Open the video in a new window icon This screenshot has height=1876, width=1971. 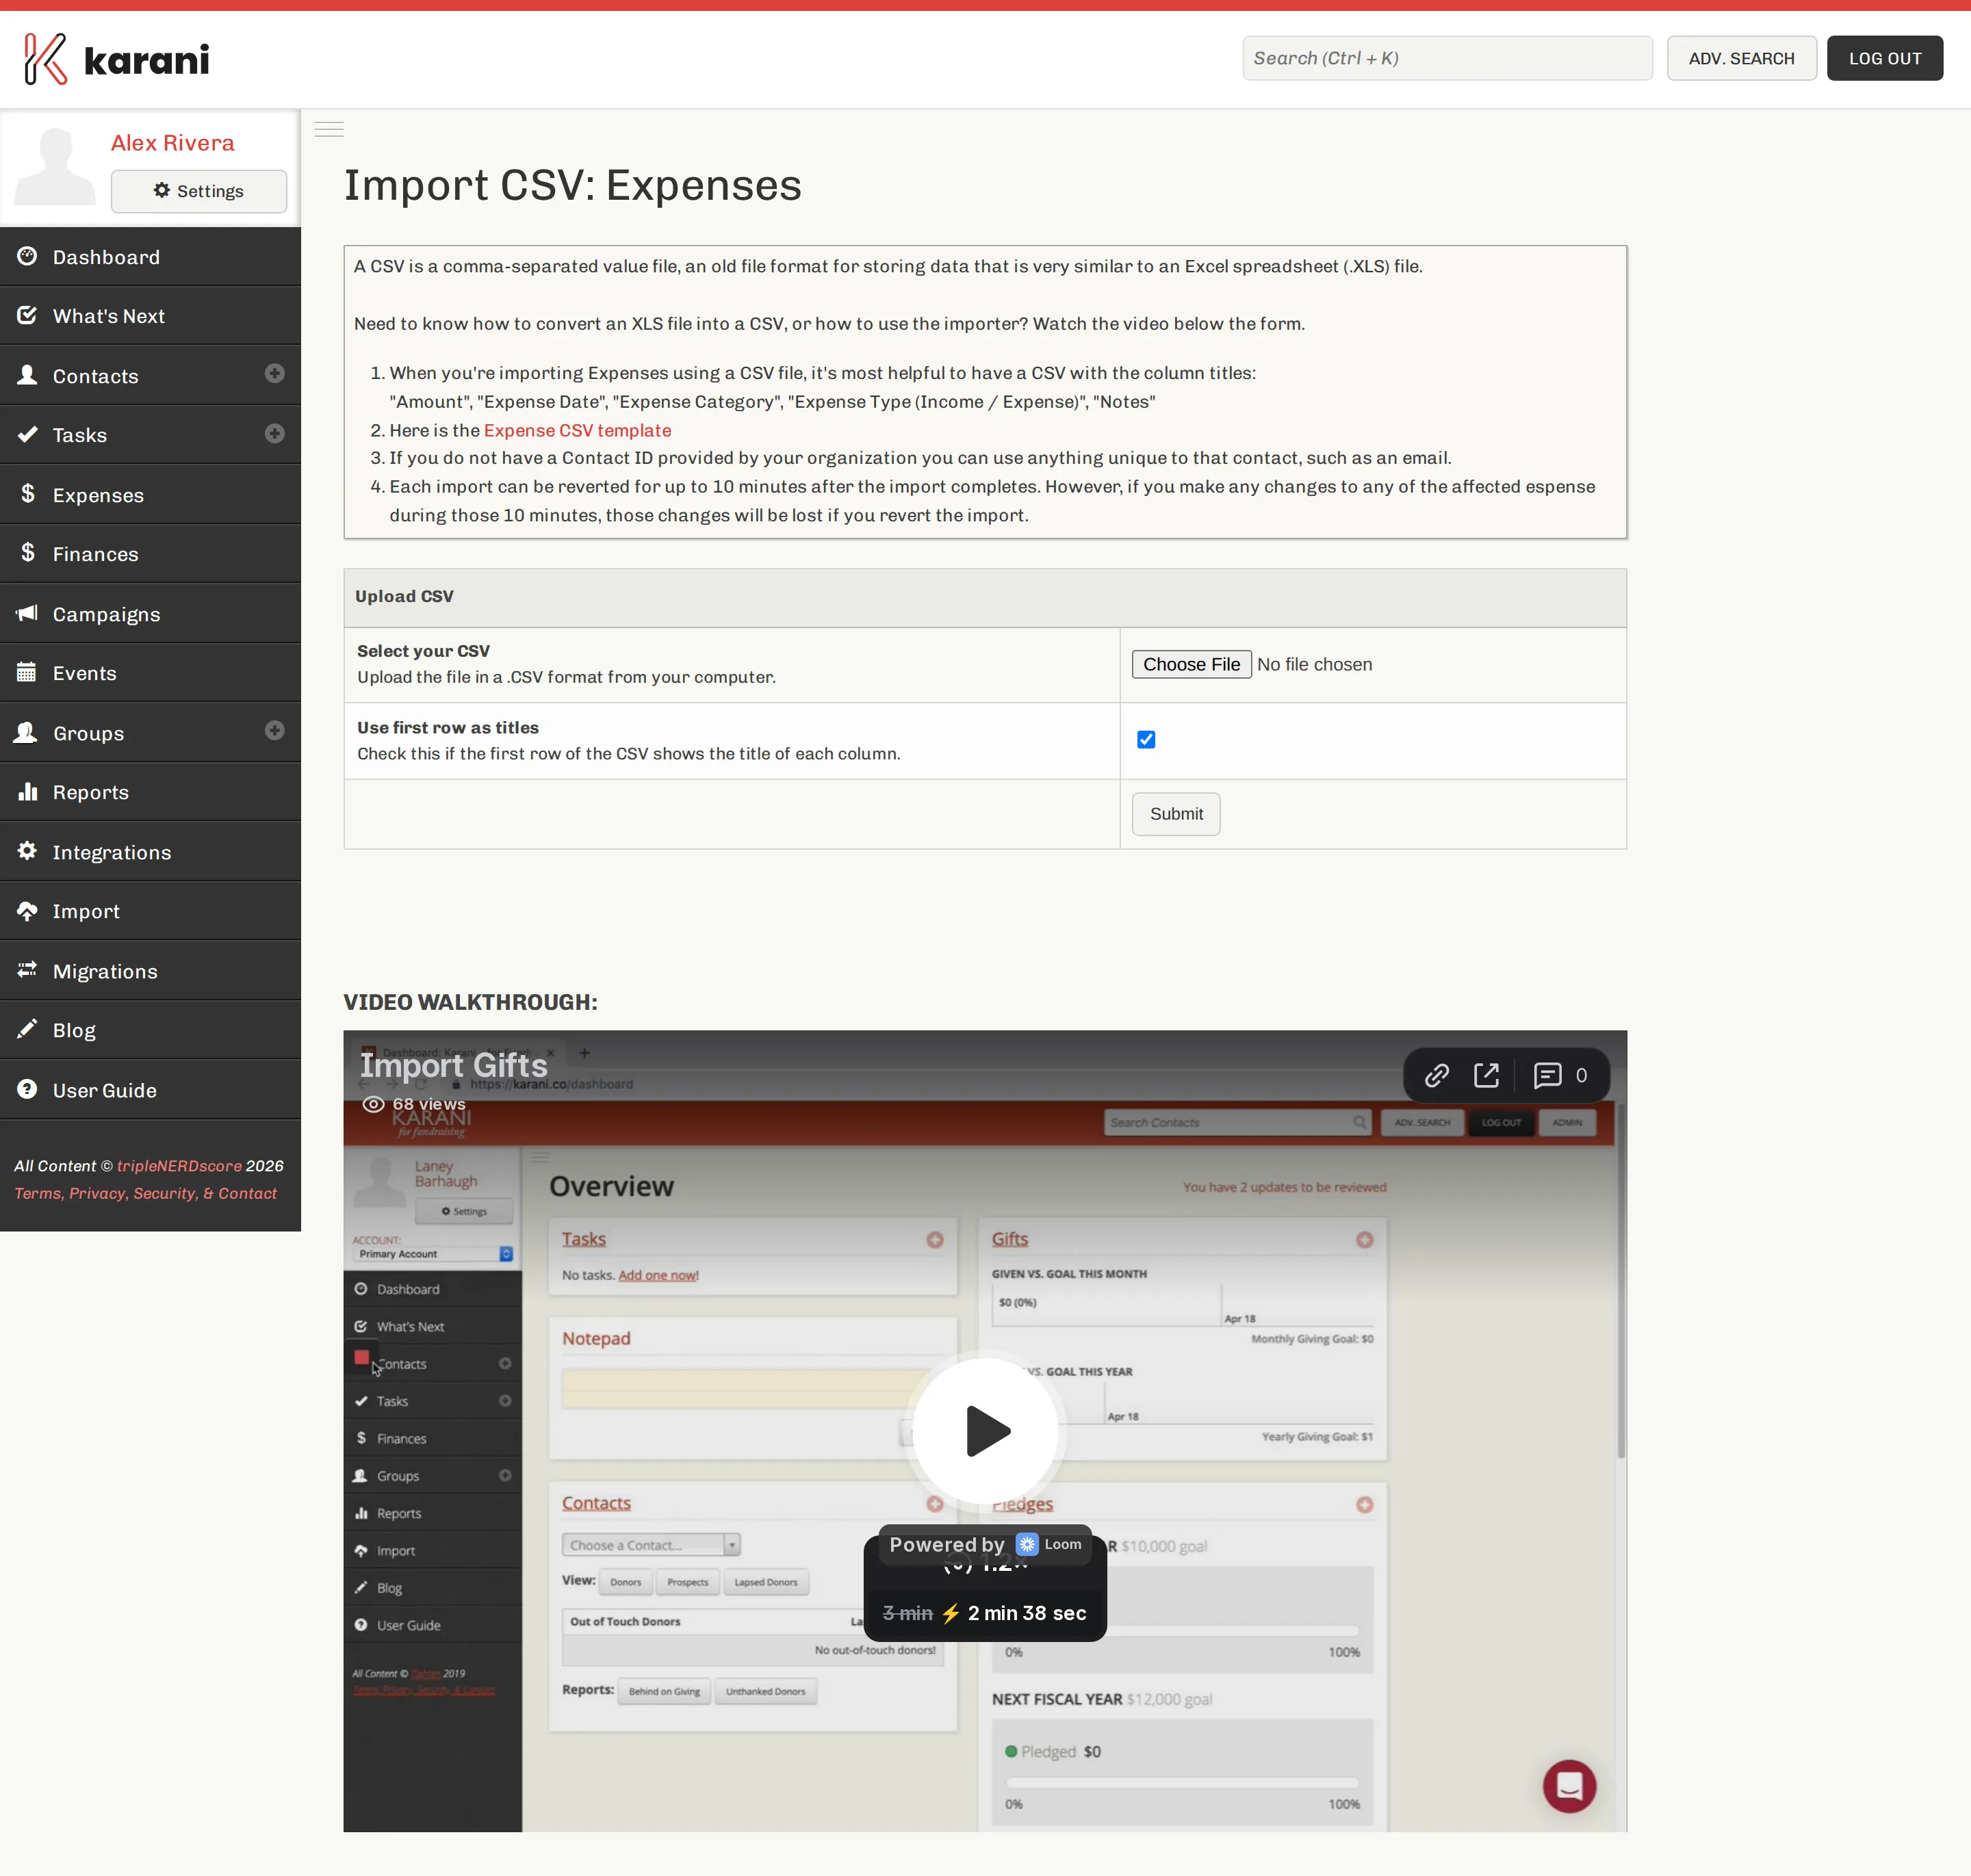click(x=1486, y=1075)
